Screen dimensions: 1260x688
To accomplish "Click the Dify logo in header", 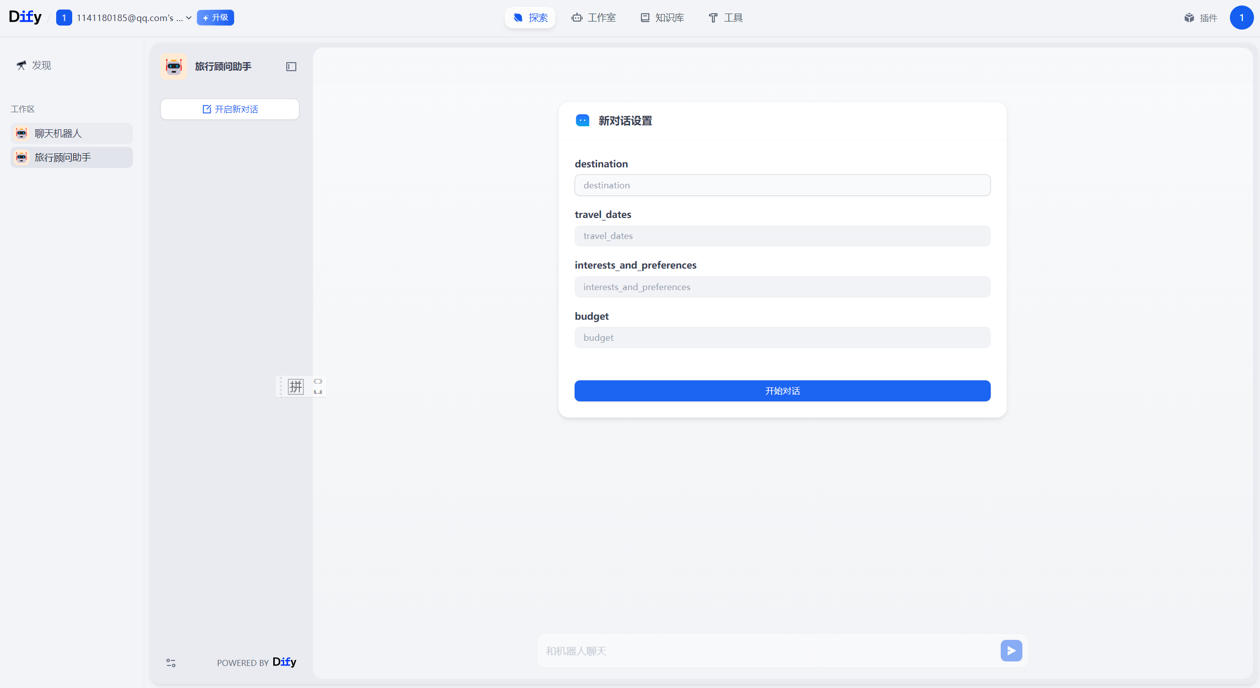I will coord(25,17).
